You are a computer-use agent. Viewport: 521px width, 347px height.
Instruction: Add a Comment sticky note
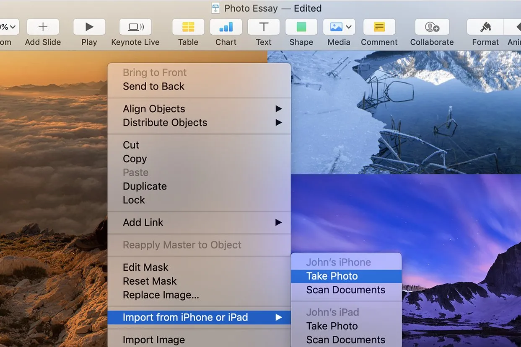click(379, 27)
